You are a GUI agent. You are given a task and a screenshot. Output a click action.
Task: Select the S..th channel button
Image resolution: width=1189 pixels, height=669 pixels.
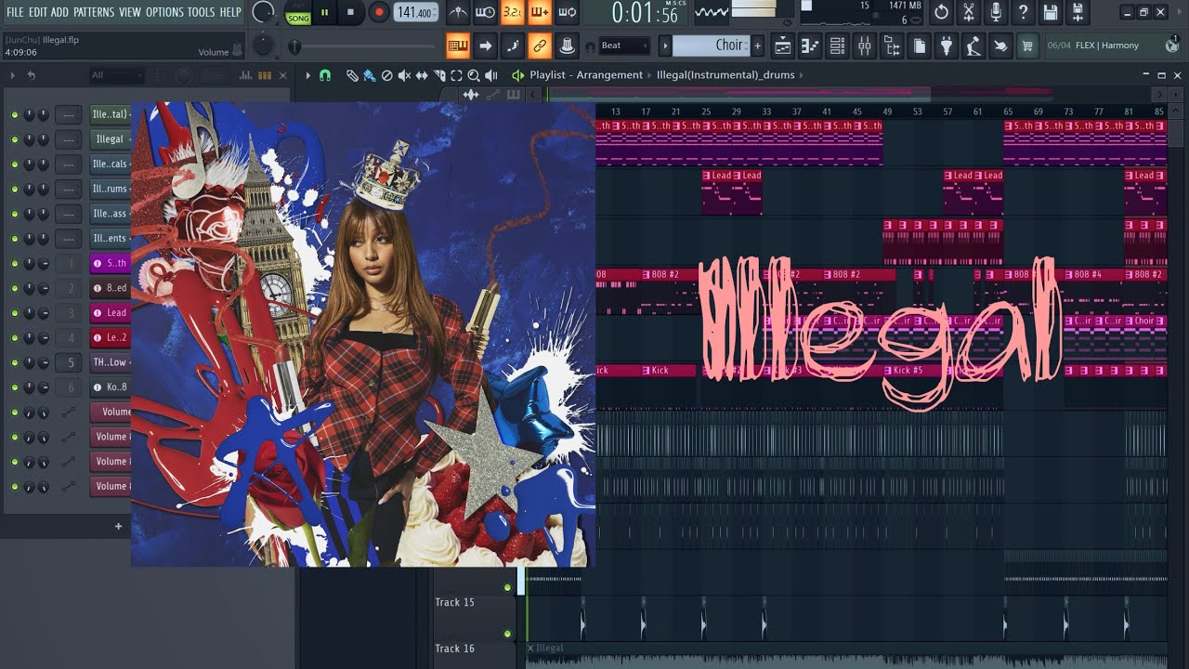110,263
